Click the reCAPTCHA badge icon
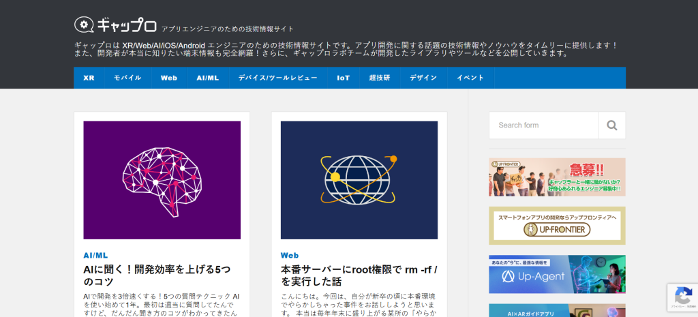Screen dimensions: 698x317 tap(682, 297)
